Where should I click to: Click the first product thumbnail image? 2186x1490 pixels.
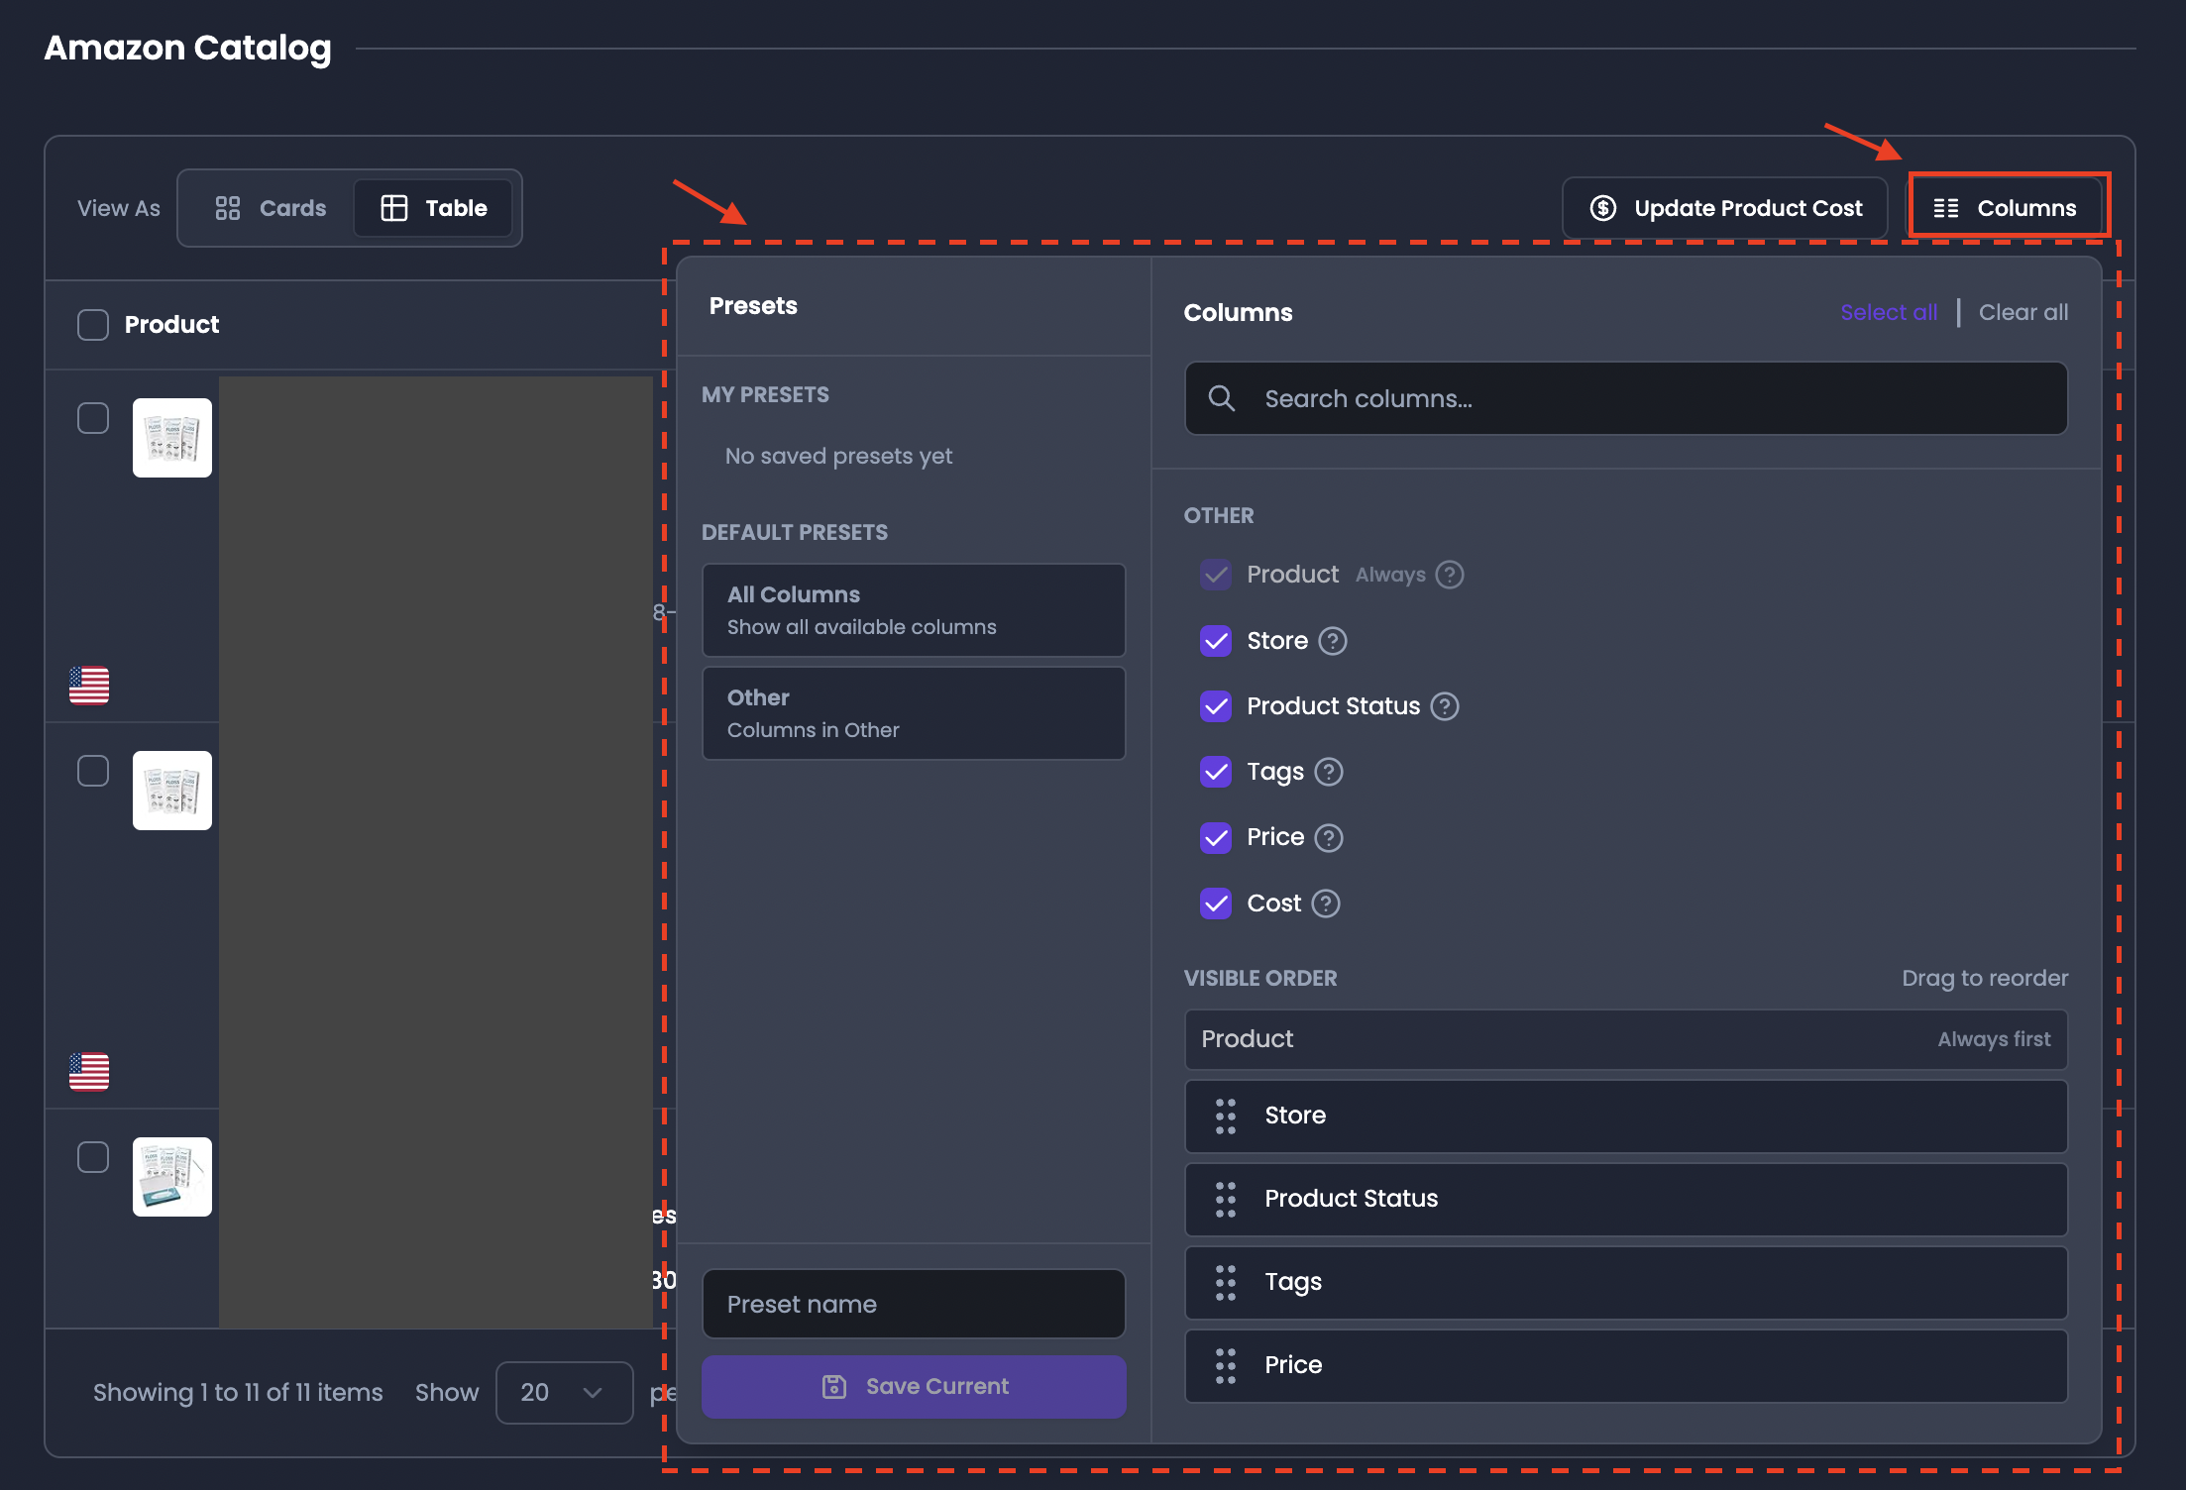tap(172, 438)
